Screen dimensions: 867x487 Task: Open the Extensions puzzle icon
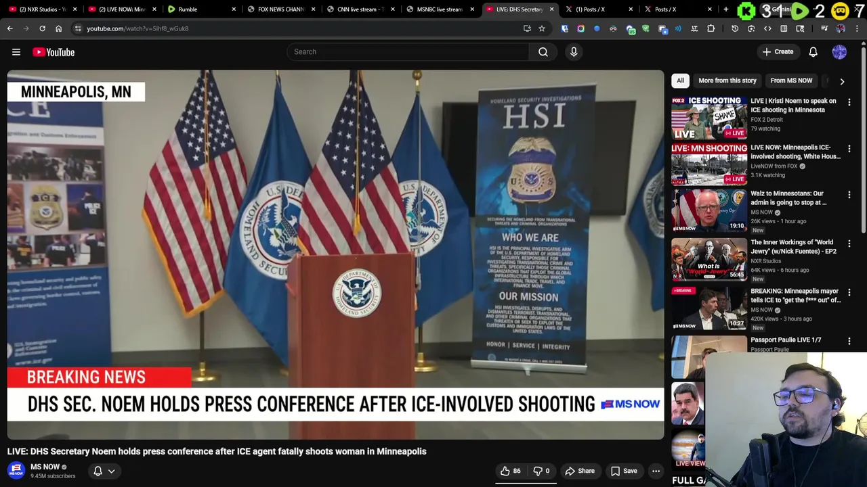pos(711,28)
